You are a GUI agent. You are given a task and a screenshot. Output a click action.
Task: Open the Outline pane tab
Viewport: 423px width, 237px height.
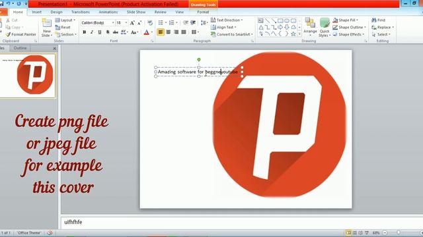20,48
